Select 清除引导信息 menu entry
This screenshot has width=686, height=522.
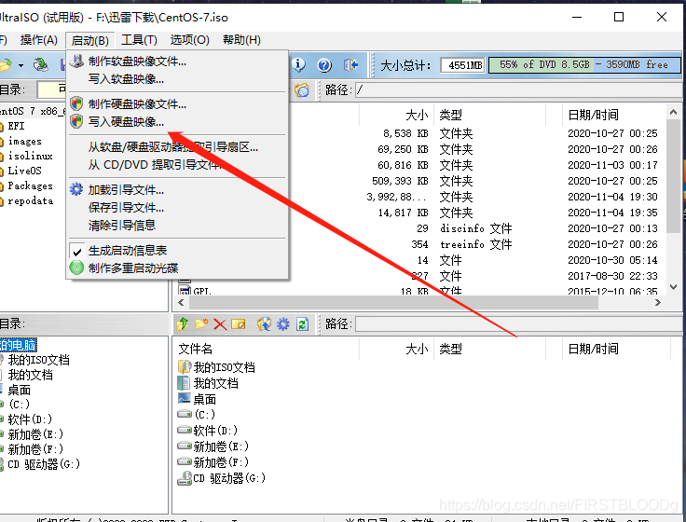[122, 226]
